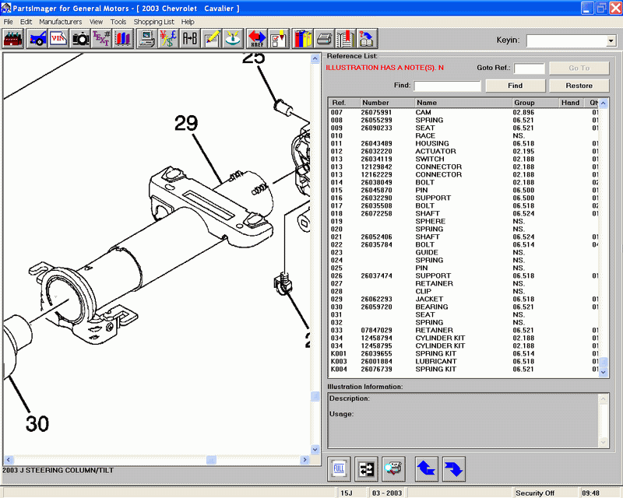The height and width of the screenshot is (498, 623).
Task: Select the 026 SUPPORT row
Action: click(463, 275)
